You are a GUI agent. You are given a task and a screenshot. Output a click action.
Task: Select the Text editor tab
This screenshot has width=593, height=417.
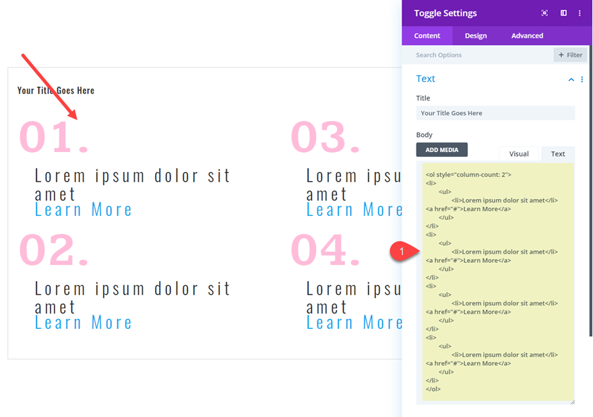[557, 153]
